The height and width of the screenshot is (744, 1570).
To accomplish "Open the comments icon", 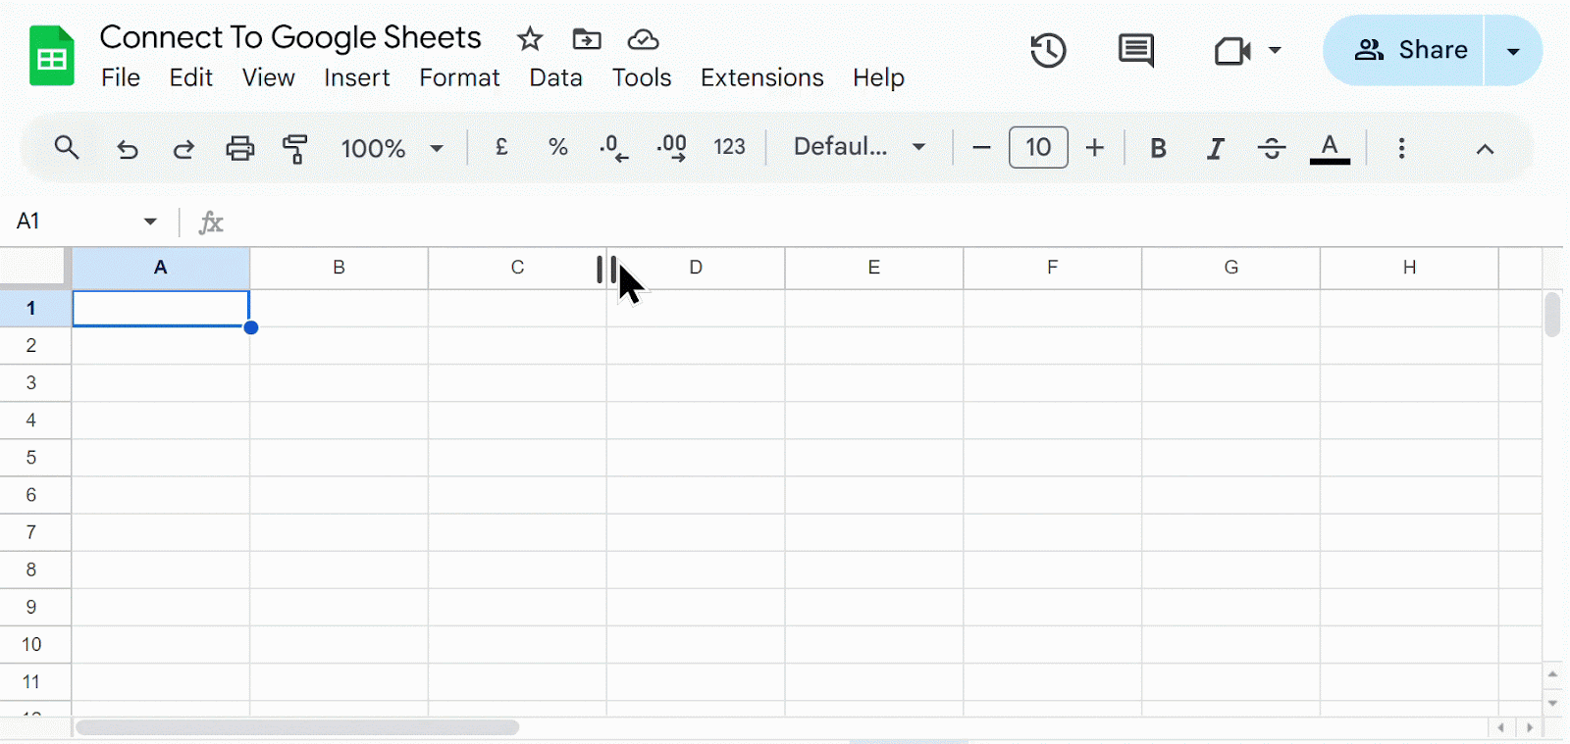I will coord(1136,50).
